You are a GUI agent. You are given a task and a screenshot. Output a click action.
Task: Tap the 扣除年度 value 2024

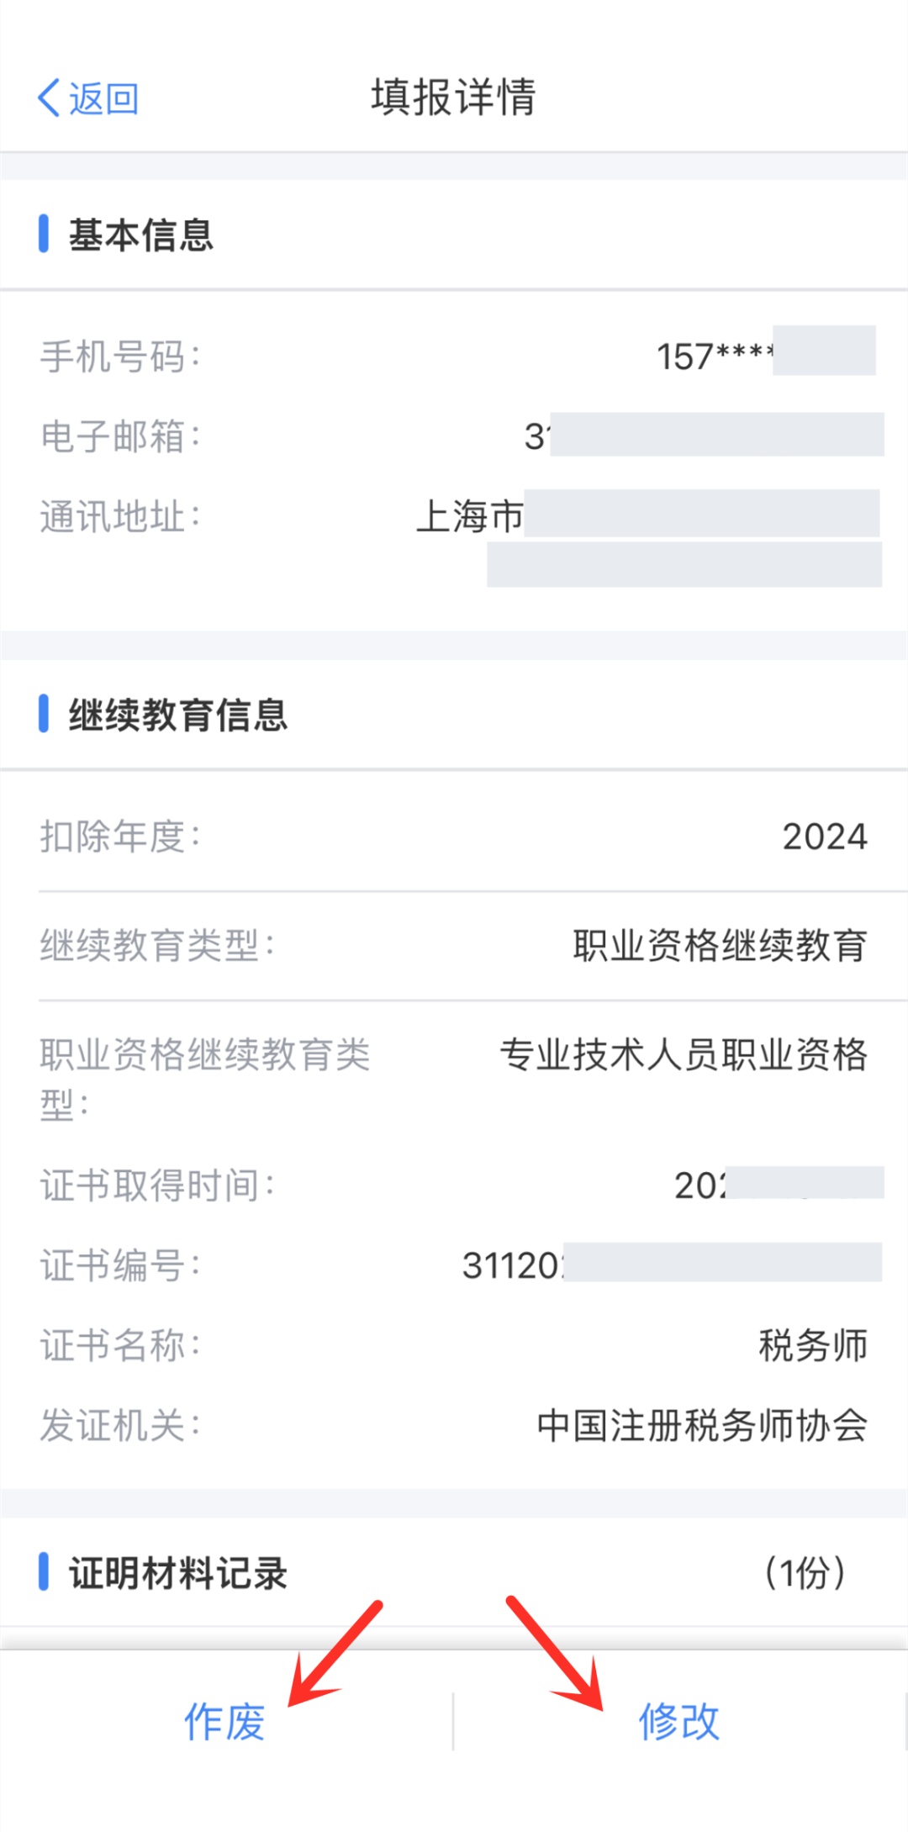(824, 837)
